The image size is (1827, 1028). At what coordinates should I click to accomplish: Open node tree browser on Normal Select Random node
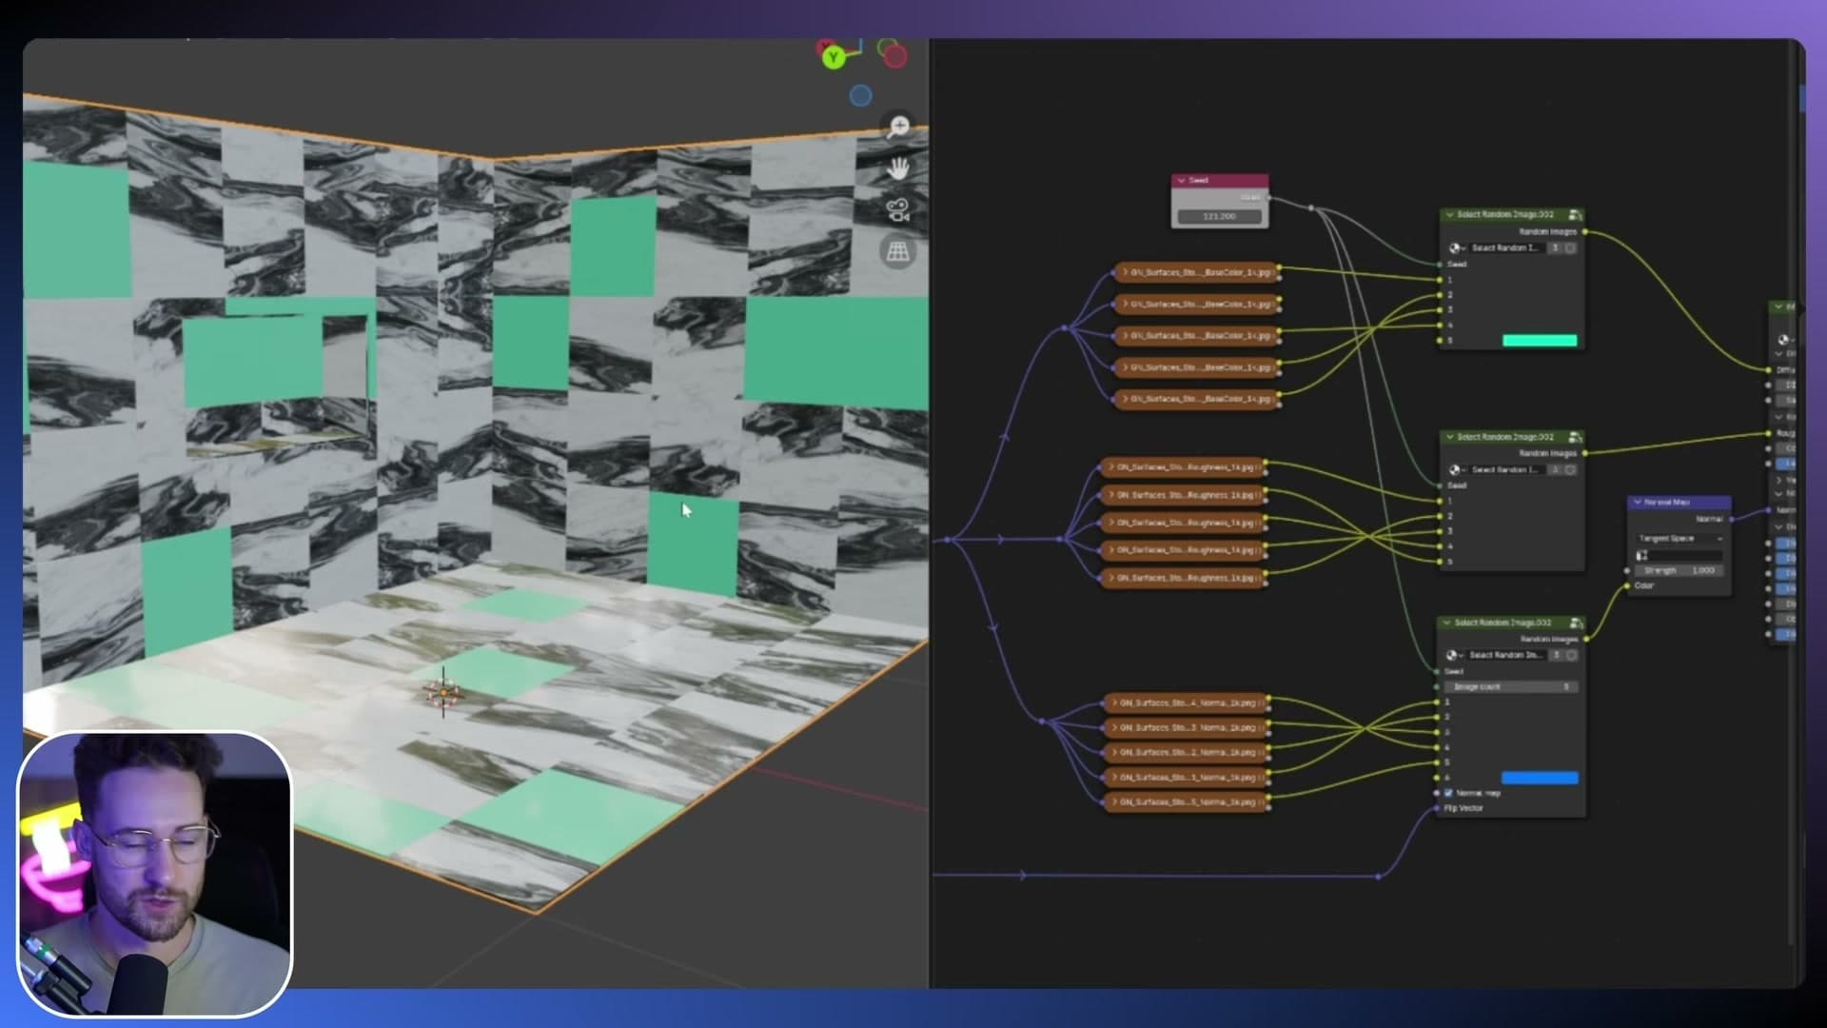coord(1454,655)
